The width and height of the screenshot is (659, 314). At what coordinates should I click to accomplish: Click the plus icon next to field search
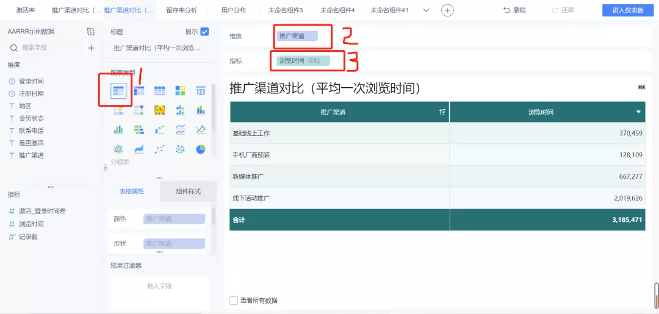(91, 48)
